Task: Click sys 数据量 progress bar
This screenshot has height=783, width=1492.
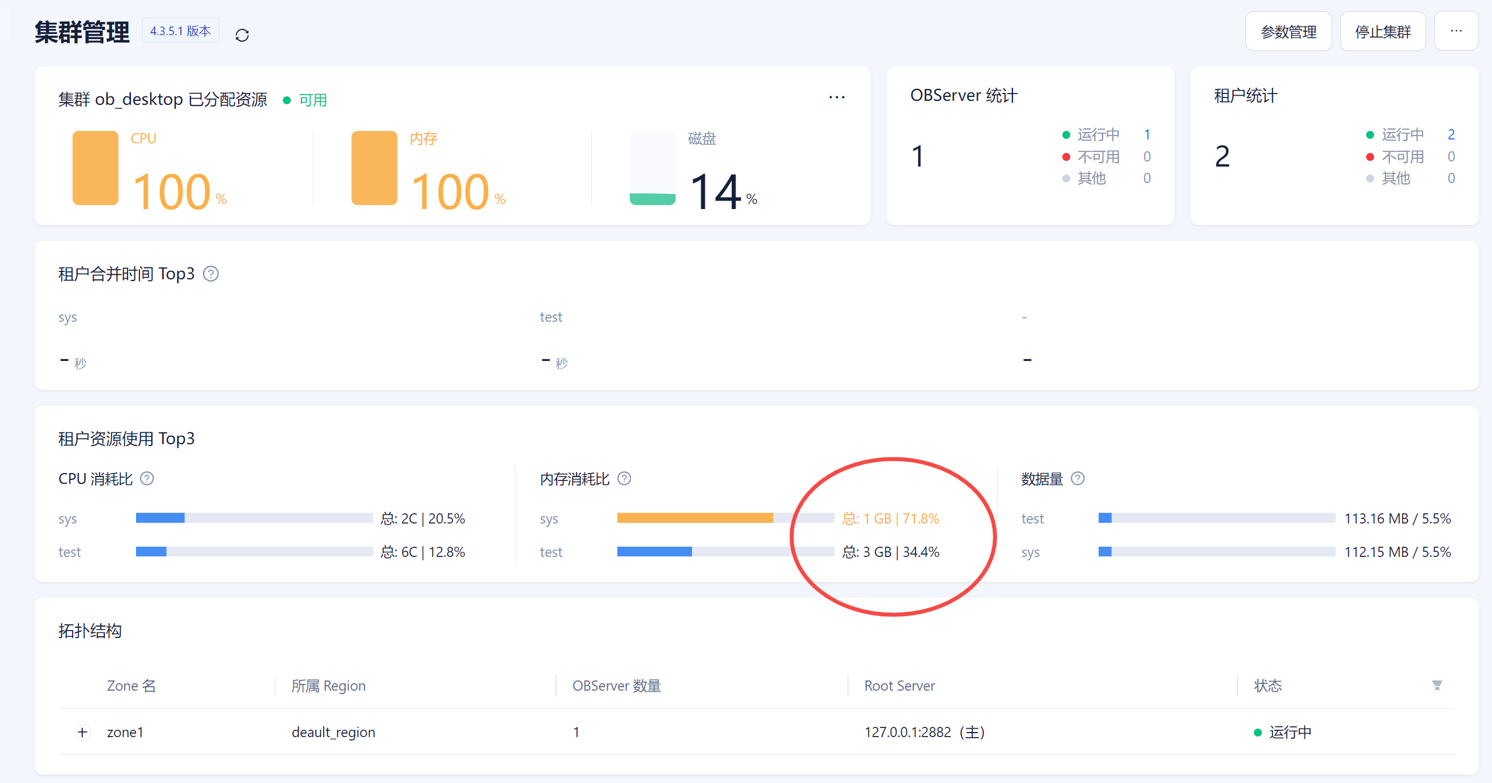Action: click(x=1217, y=551)
